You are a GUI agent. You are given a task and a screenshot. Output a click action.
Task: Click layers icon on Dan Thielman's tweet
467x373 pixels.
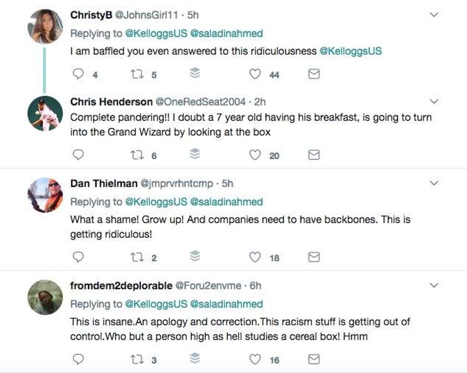195,257
